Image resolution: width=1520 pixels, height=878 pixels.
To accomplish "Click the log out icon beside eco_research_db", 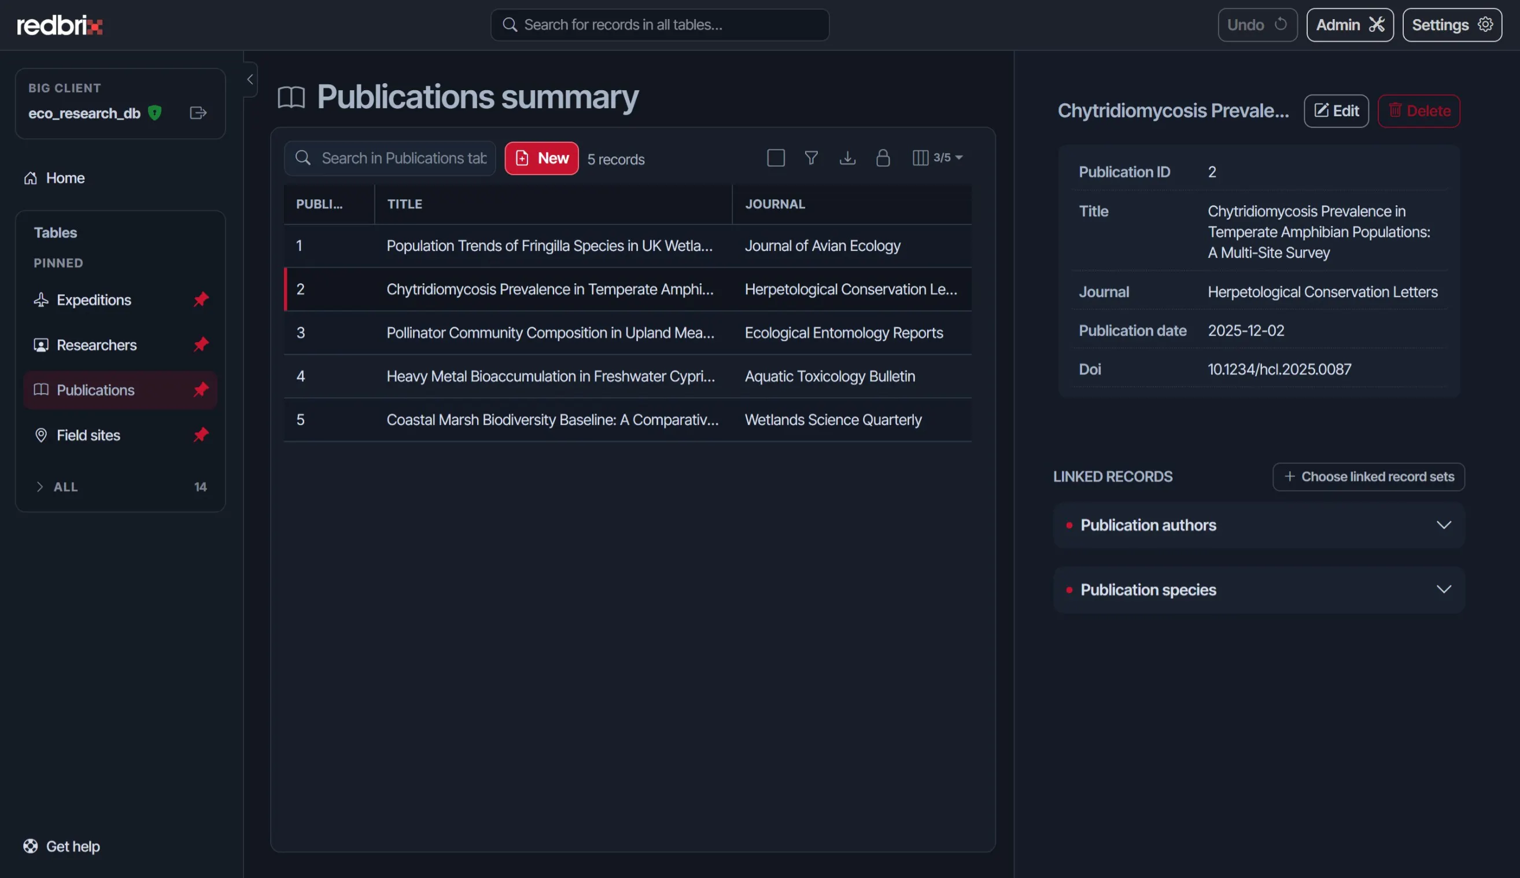I will [198, 113].
